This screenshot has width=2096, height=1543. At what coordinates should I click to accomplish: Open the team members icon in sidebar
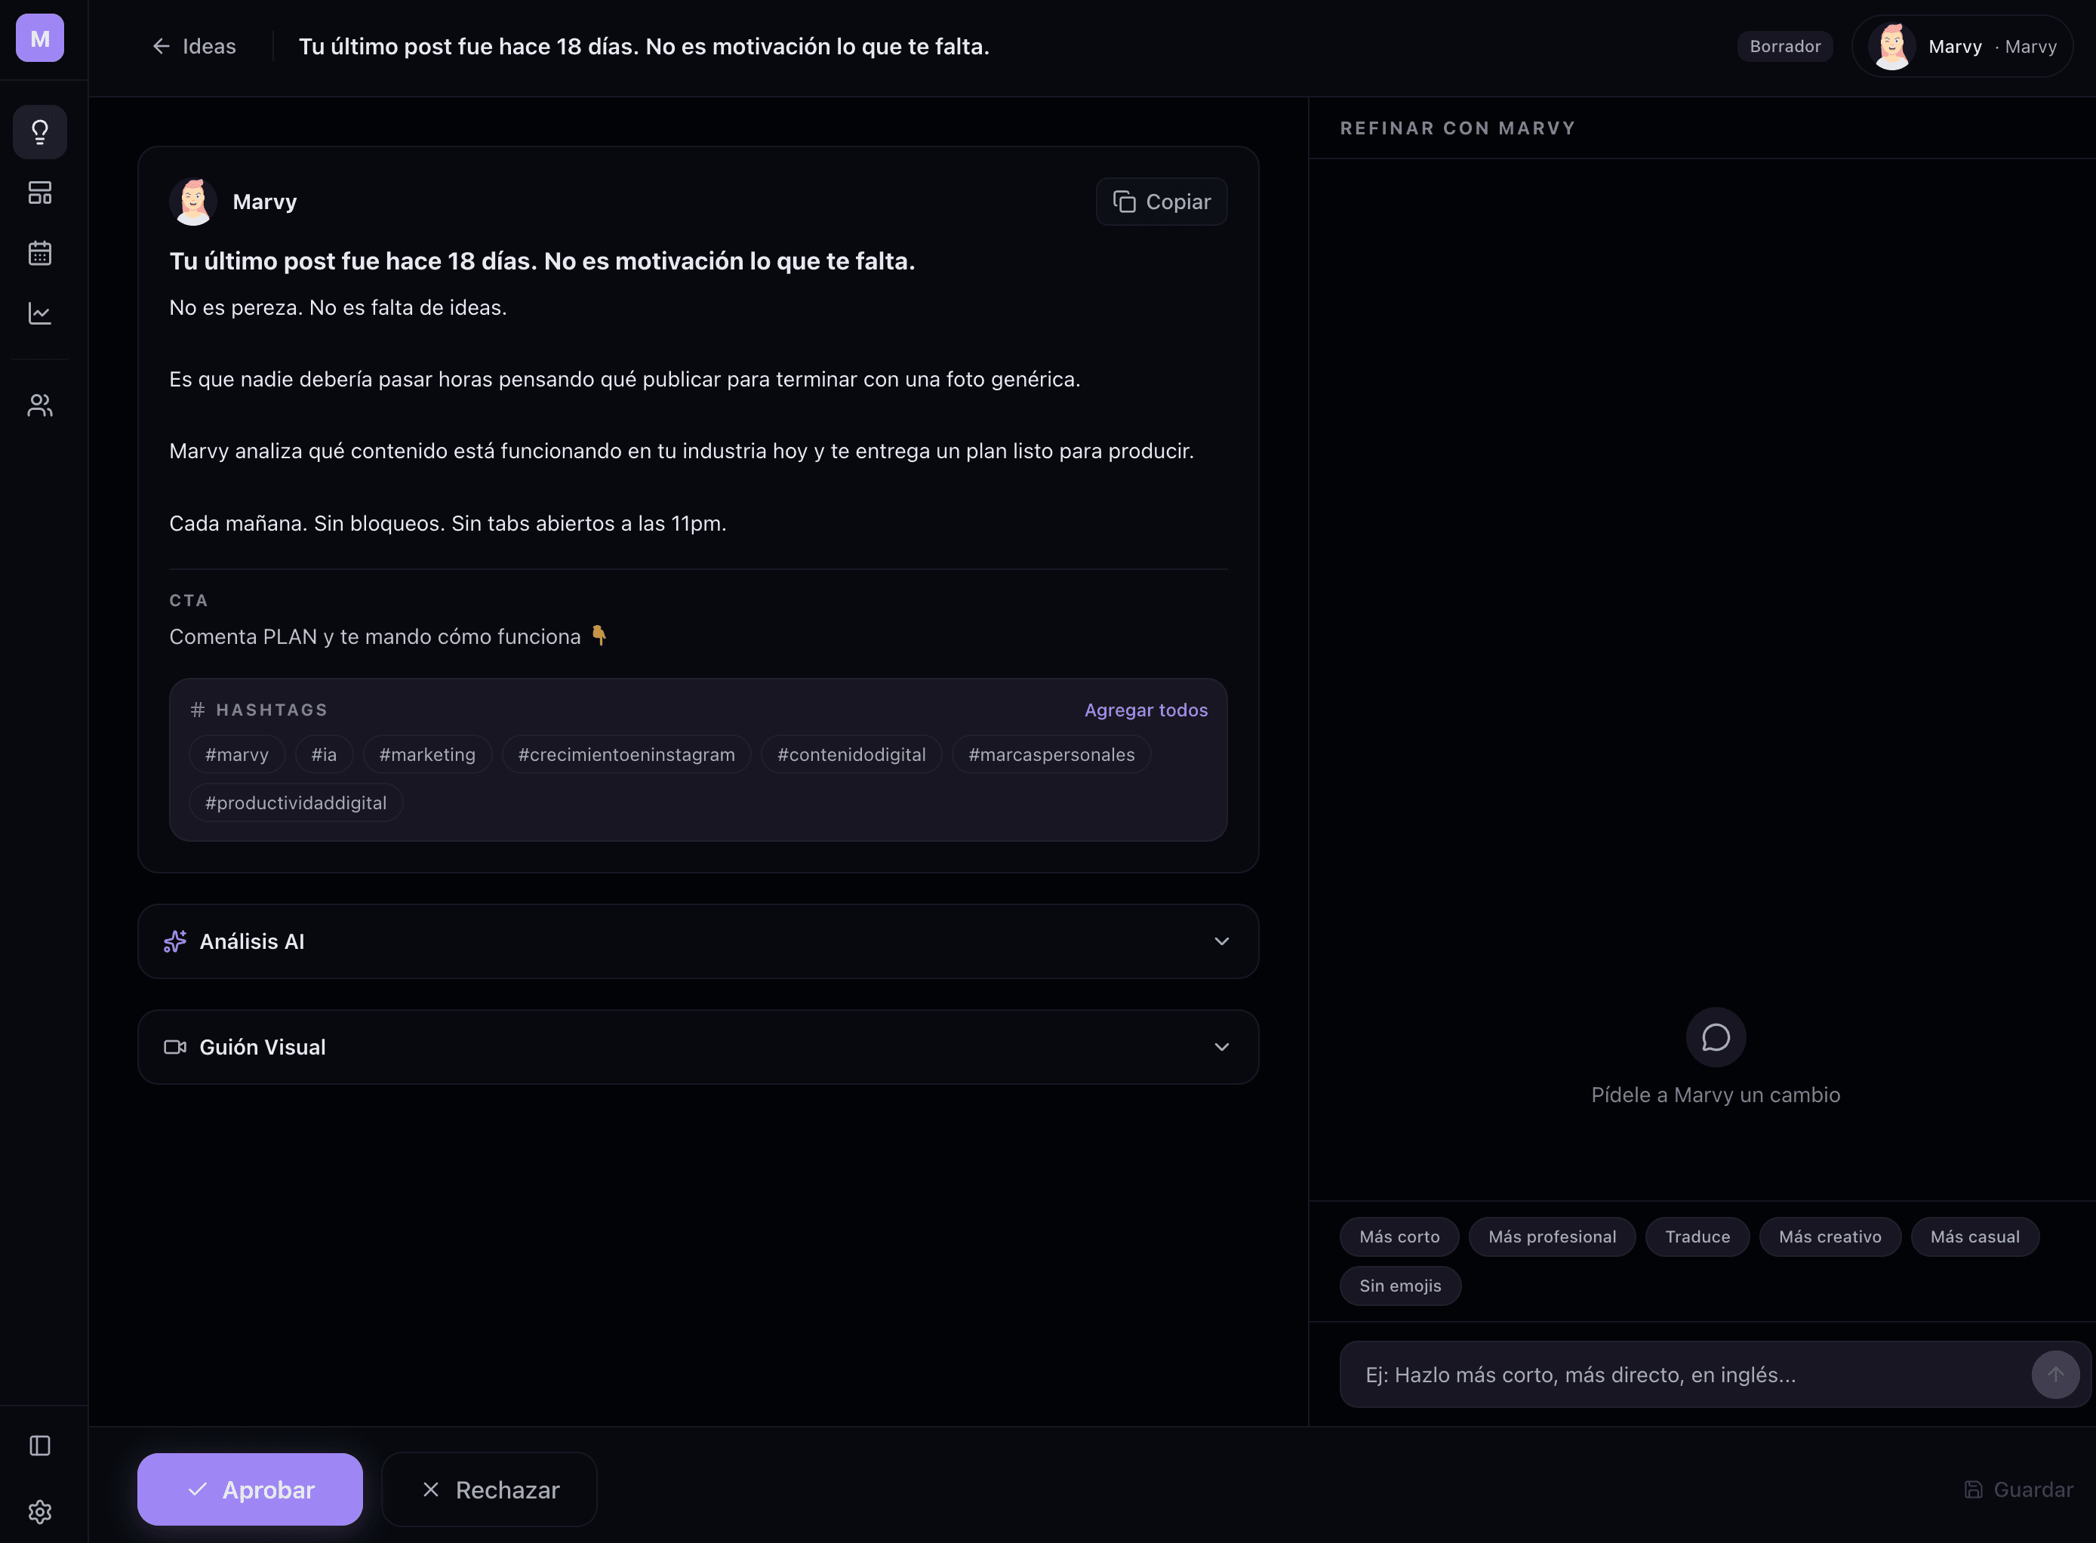39,405
